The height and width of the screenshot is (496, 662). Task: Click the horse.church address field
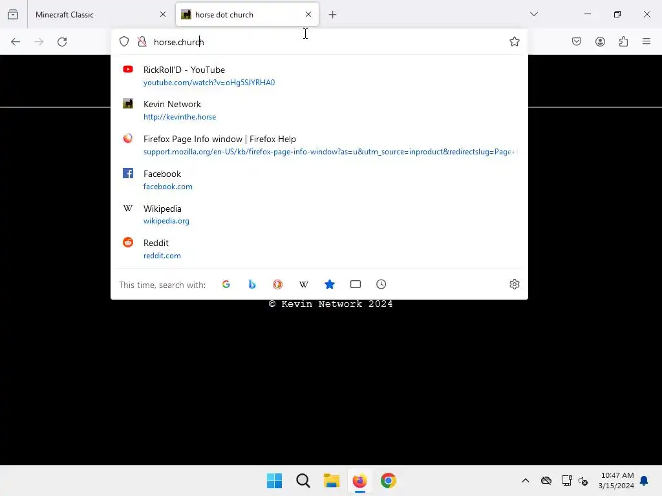click(x=327, y=42)
